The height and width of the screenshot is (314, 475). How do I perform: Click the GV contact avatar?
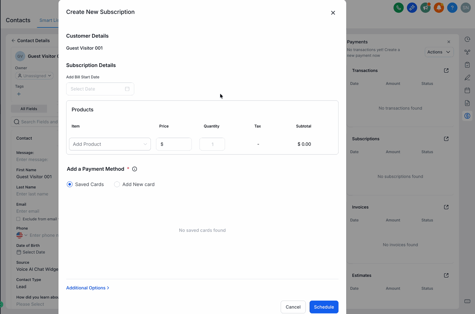click(20, 56)
